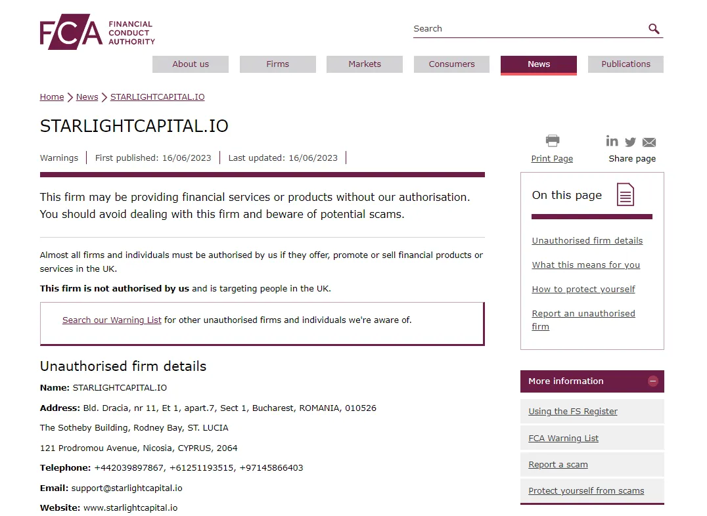Share page on Twitter
Viewport: 707px width, 516px height.
click(x=630, y=142)
